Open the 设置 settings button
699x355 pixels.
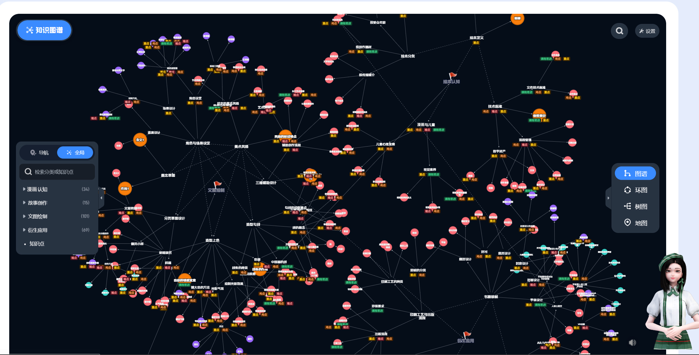pyautogui.click(x=647, y=31)
